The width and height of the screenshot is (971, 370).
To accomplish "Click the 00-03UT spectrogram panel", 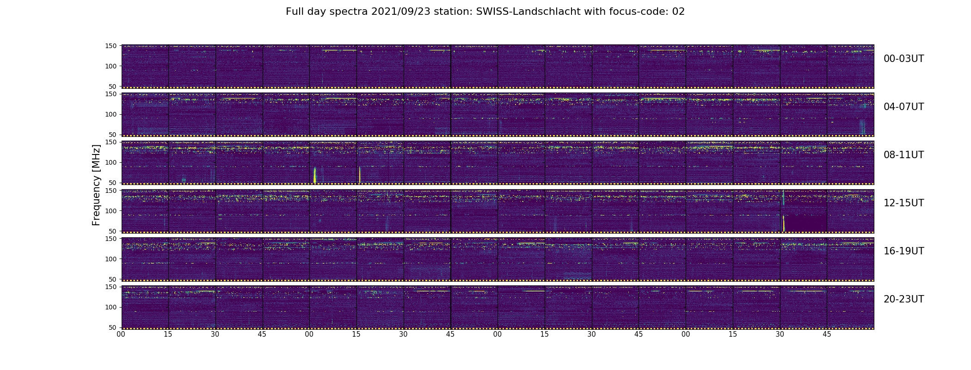I will tap(498, 66).
